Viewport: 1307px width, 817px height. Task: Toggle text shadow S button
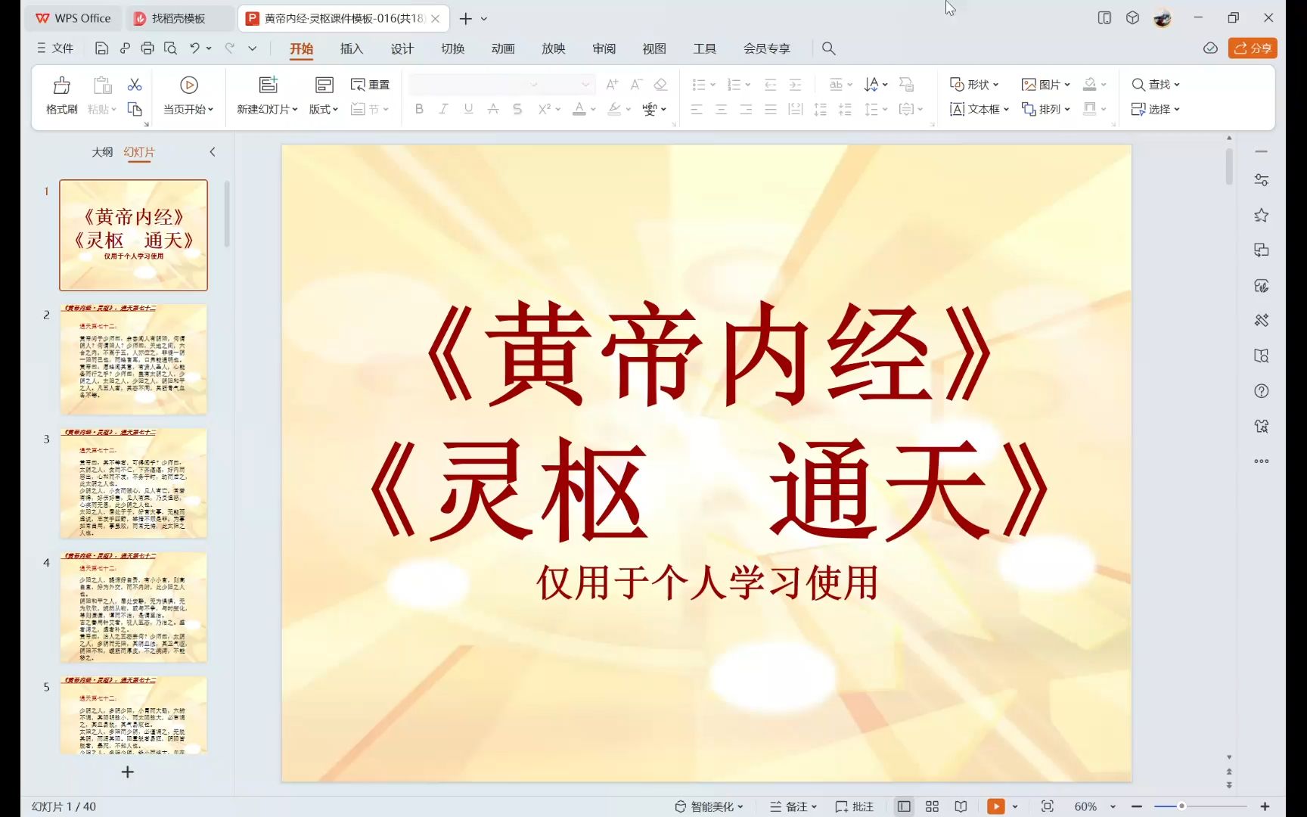click(517, 109)
